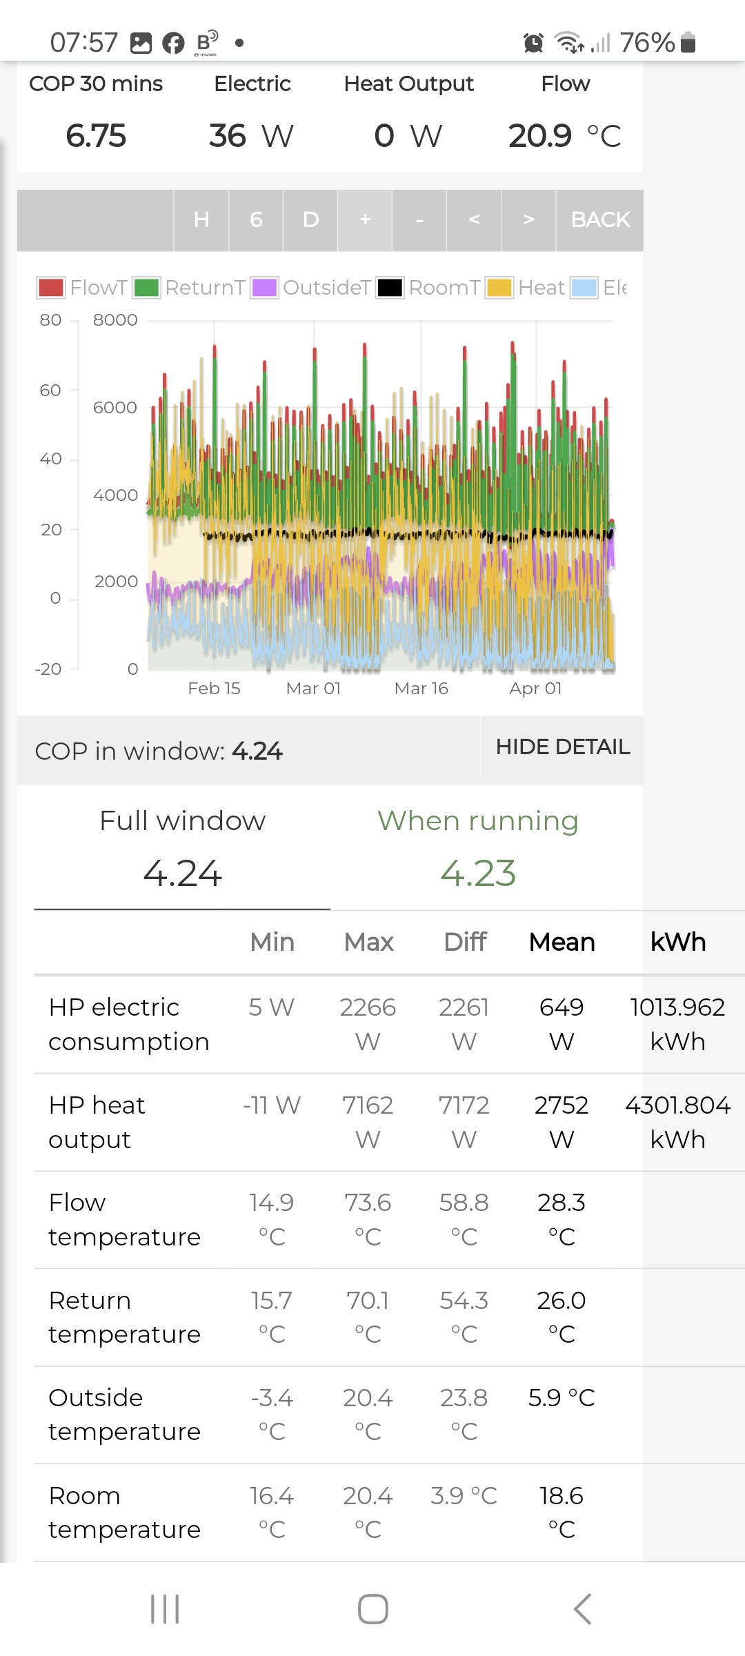745x1656 pixels.
Task: Tap the Room temperature row label
Action: [x=124, y=1512]
